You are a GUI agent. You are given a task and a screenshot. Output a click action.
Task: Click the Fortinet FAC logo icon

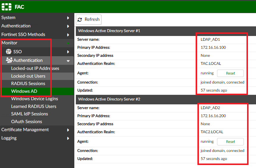tap(7, 7)
